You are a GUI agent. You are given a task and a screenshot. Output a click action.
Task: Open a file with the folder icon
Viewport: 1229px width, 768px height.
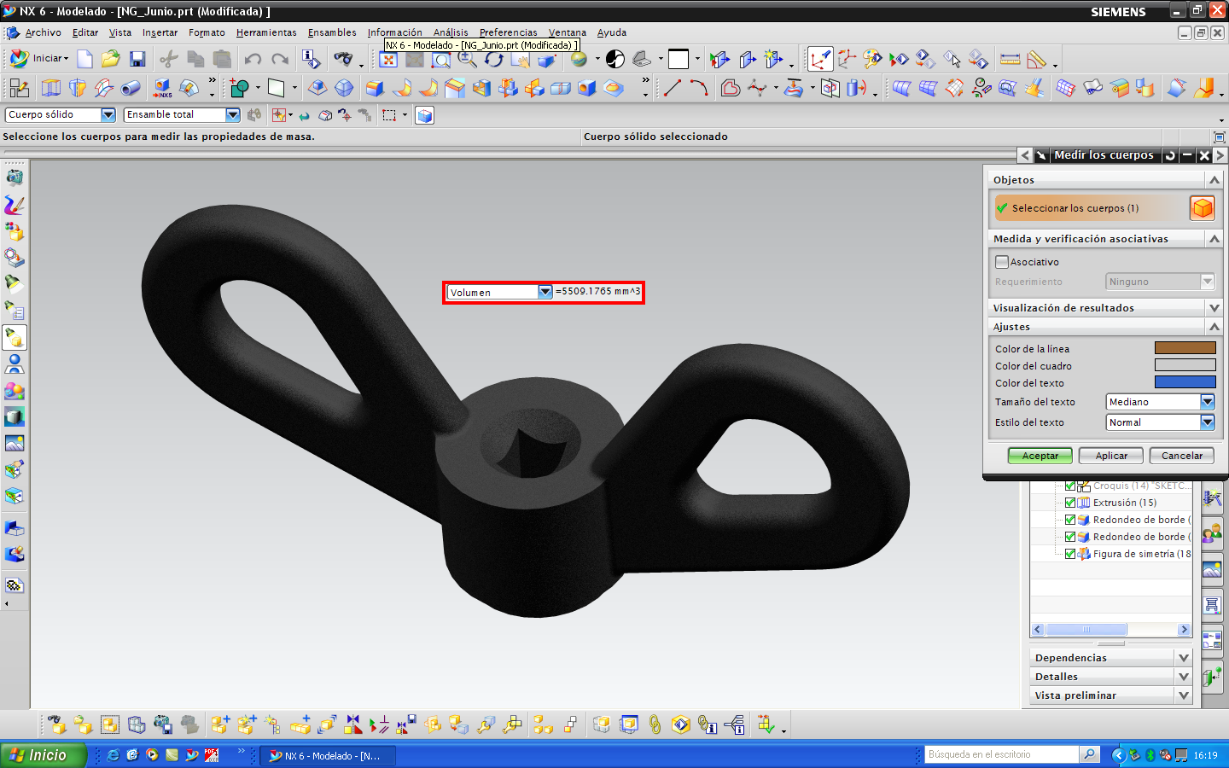pos(111,59)
